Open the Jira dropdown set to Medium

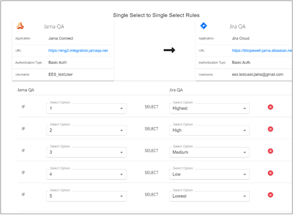[x=209, y=152]
